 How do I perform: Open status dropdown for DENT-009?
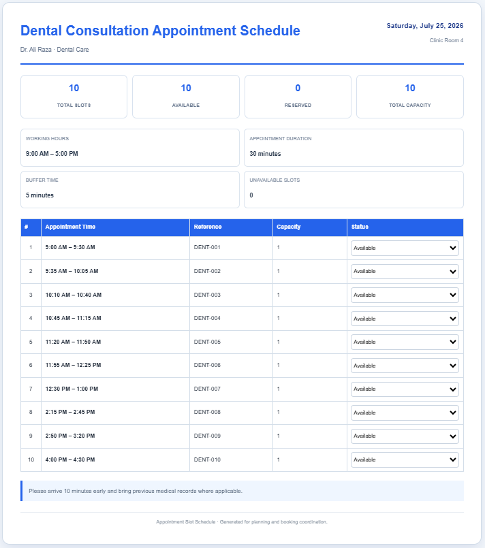tap(405, 436)
